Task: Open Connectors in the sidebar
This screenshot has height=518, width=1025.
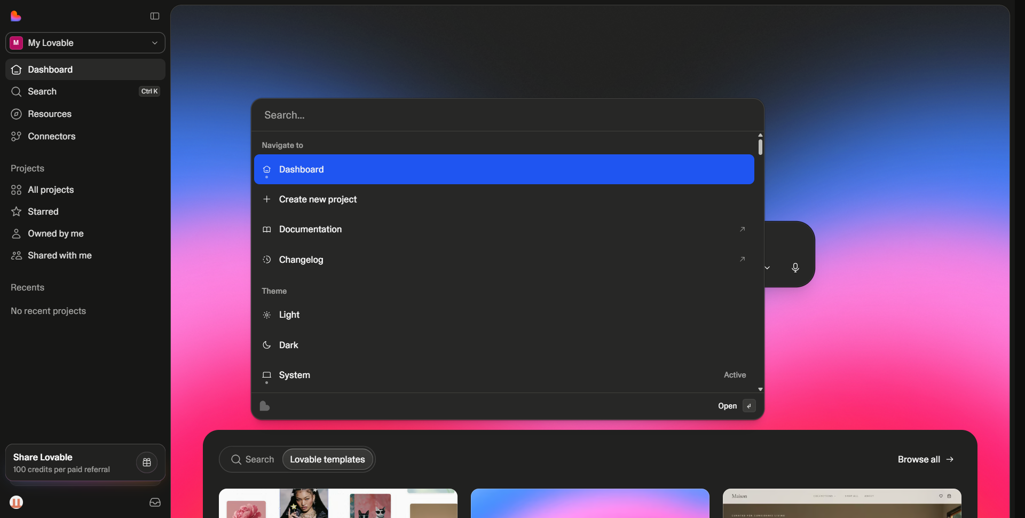Action: (85, 136)
